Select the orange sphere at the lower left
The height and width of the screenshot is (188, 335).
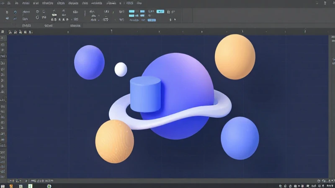tap(115, 142)
